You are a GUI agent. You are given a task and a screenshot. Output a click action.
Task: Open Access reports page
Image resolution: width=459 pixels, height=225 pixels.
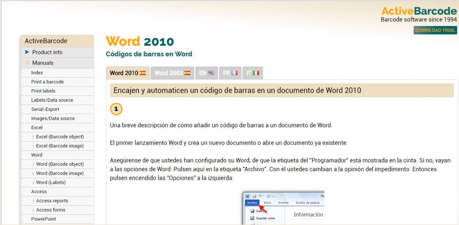point(57,201)
